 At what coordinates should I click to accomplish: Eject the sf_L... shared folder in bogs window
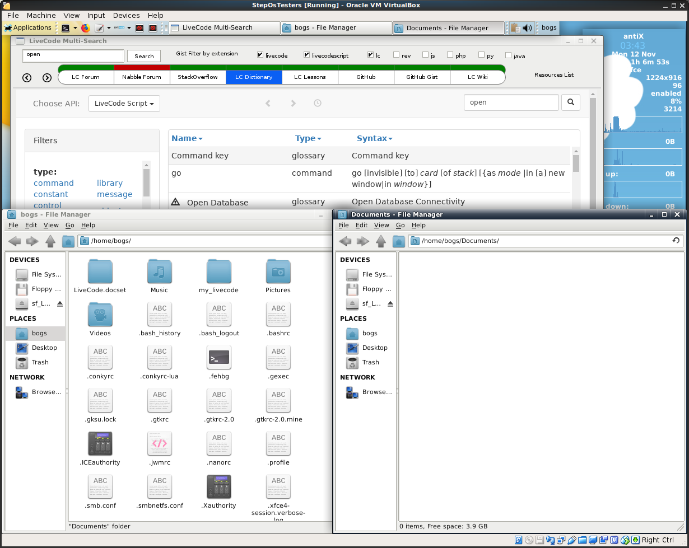(60, 303)
